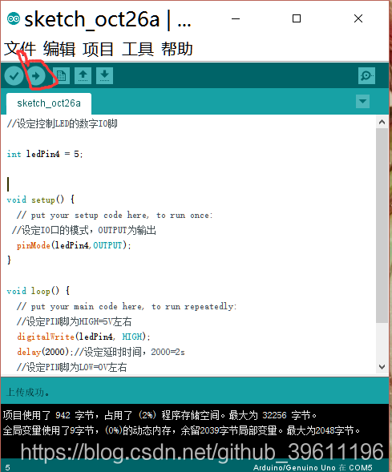Open the 编辑 menu

click(59, 49)
